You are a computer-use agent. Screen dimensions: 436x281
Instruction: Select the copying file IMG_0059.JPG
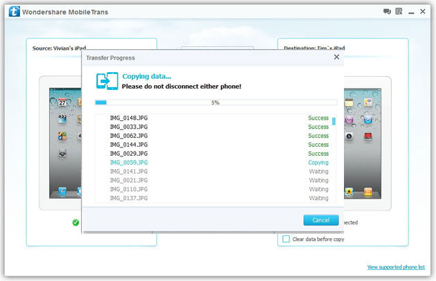pos(215,163)
